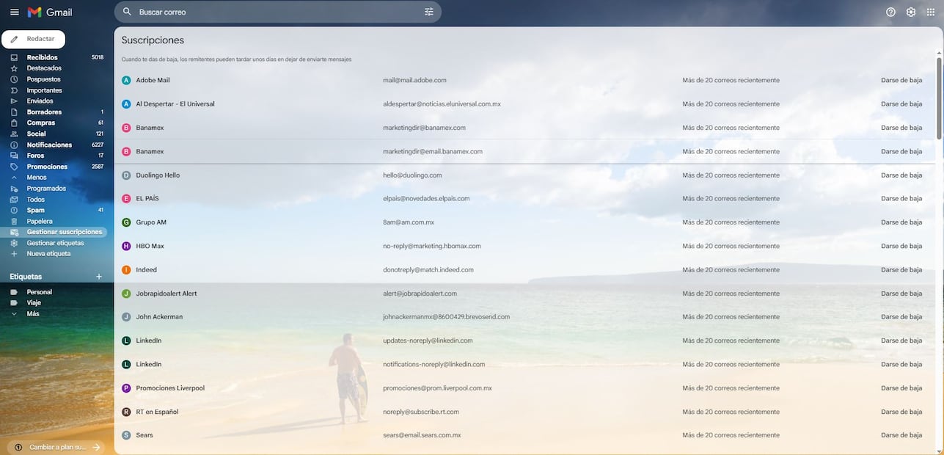The image size is (944, 455).
Task: Create a label via the Etiquetas plus icon
Action: point(99,276)
